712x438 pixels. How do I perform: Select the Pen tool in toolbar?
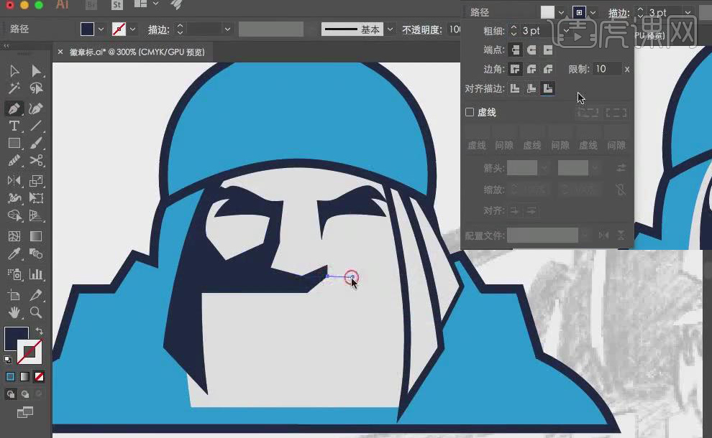point(14,108)
